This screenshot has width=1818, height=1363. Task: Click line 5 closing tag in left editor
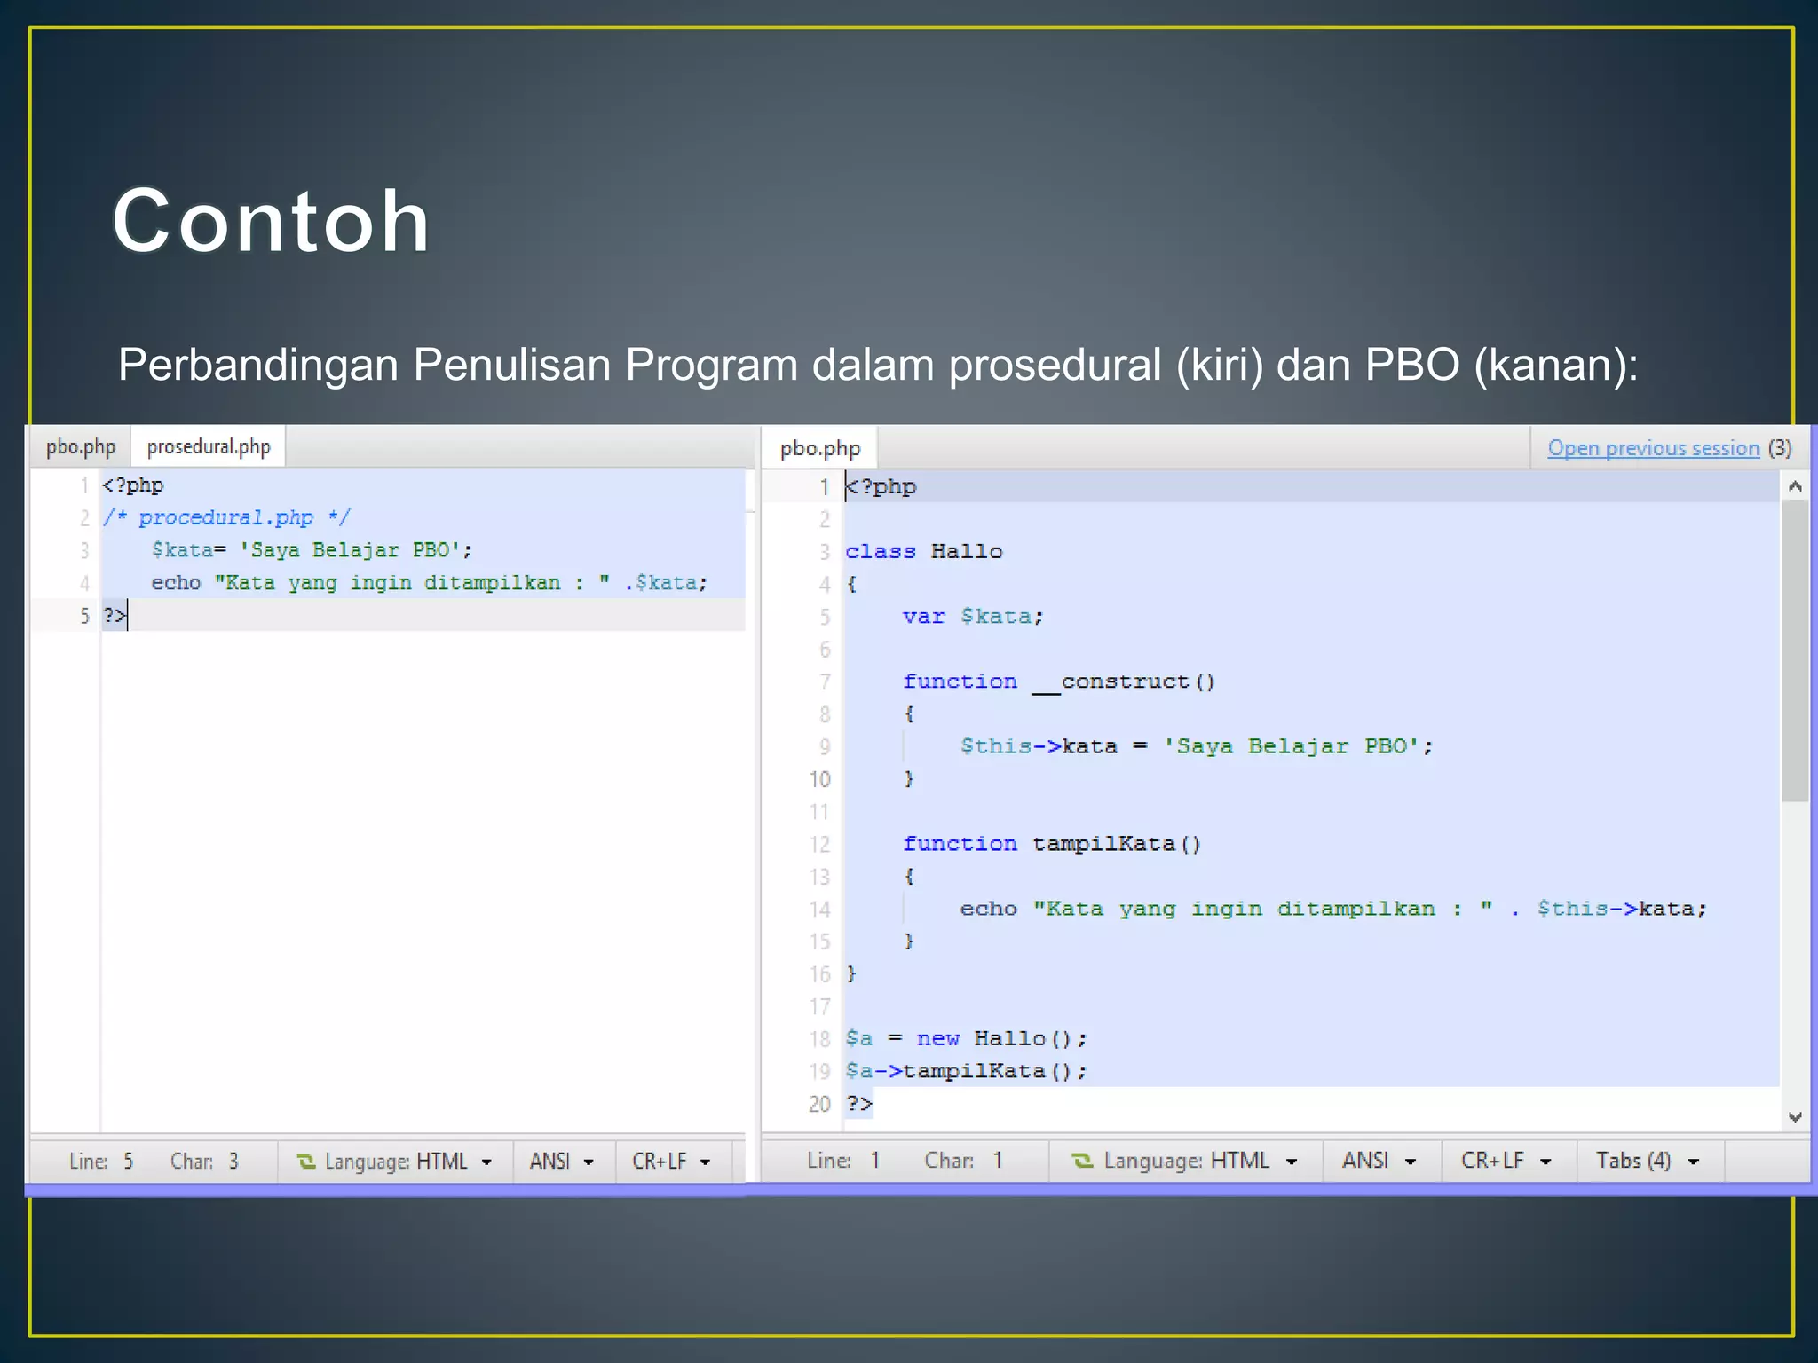(115, 615)
